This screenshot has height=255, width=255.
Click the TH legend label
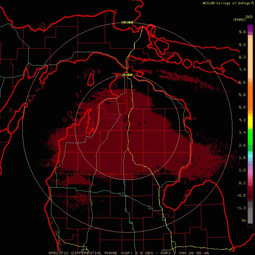(x=243, y=221)
